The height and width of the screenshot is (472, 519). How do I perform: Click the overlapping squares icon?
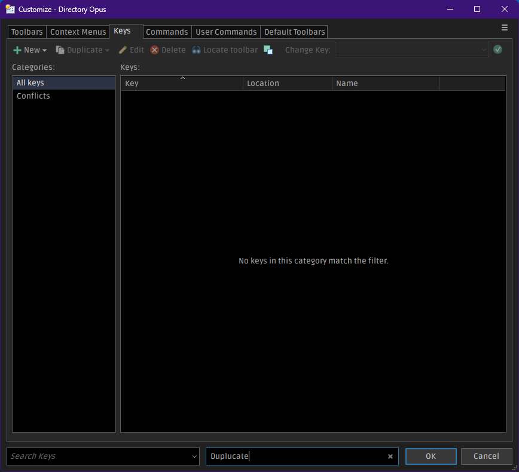(268, 50)
